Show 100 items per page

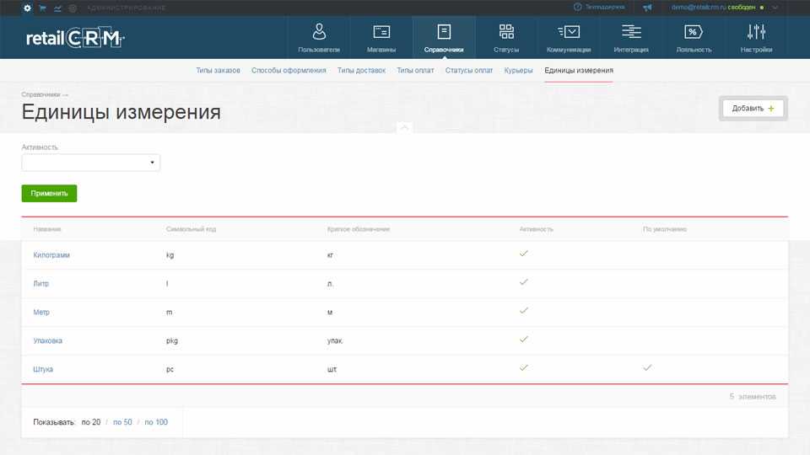click(x=156, y=422)
